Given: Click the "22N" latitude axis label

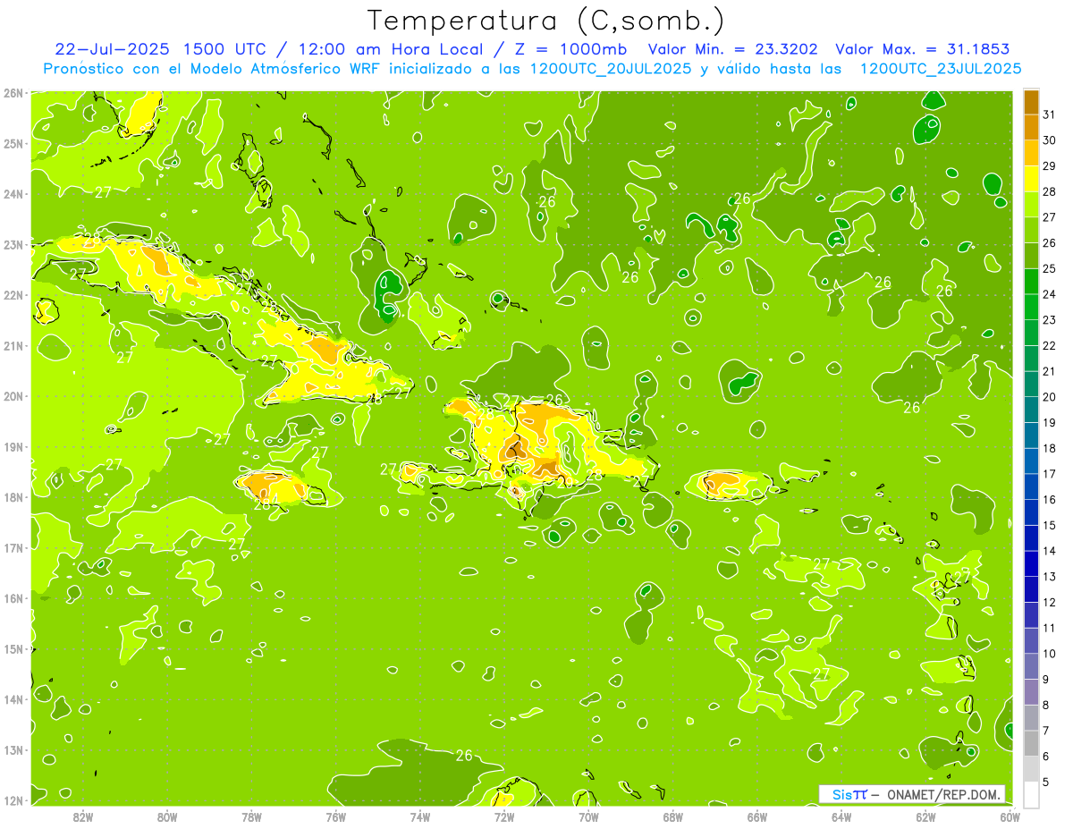Looking at the screenshot, I should click(x=13, y=295).
